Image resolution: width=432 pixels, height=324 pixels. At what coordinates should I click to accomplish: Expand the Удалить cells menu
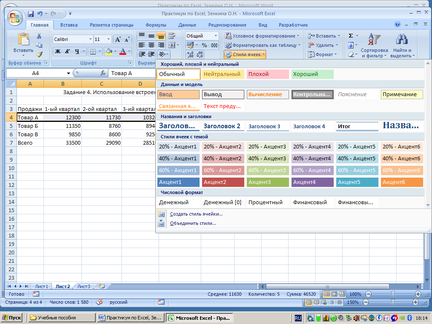(323, 45)
